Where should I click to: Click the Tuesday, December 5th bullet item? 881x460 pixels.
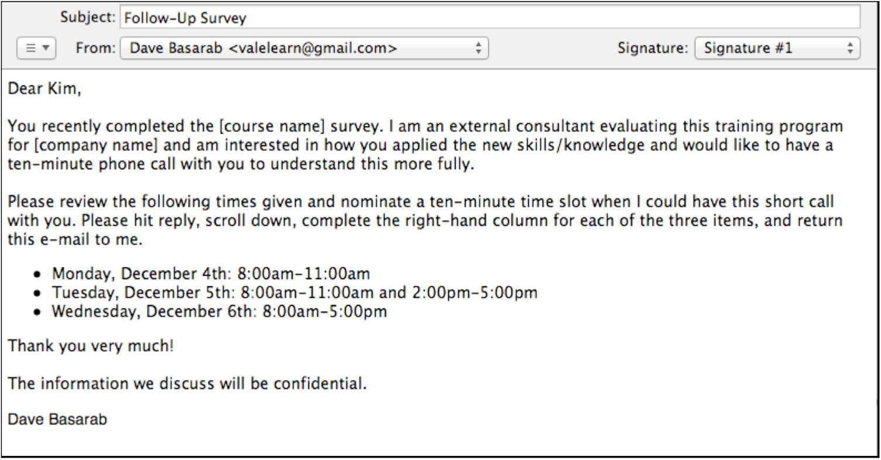294,292
